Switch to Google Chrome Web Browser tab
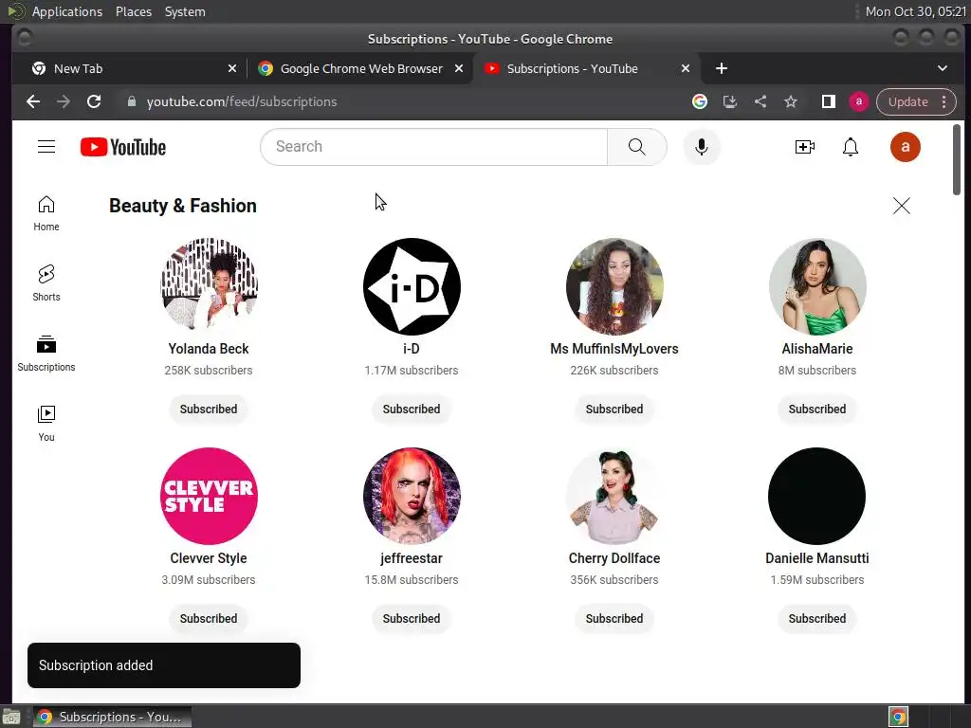The image size is (971, 728). (x=359, y=68)
